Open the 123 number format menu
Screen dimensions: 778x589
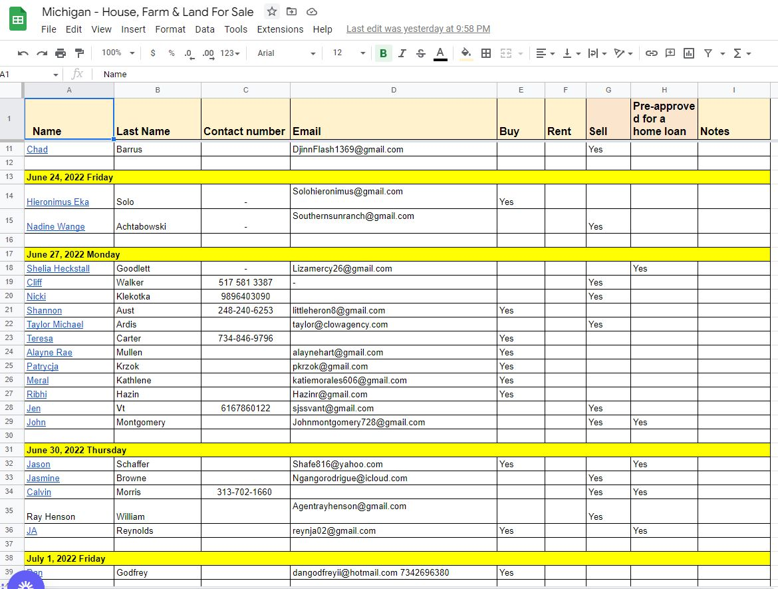[229, 53]
